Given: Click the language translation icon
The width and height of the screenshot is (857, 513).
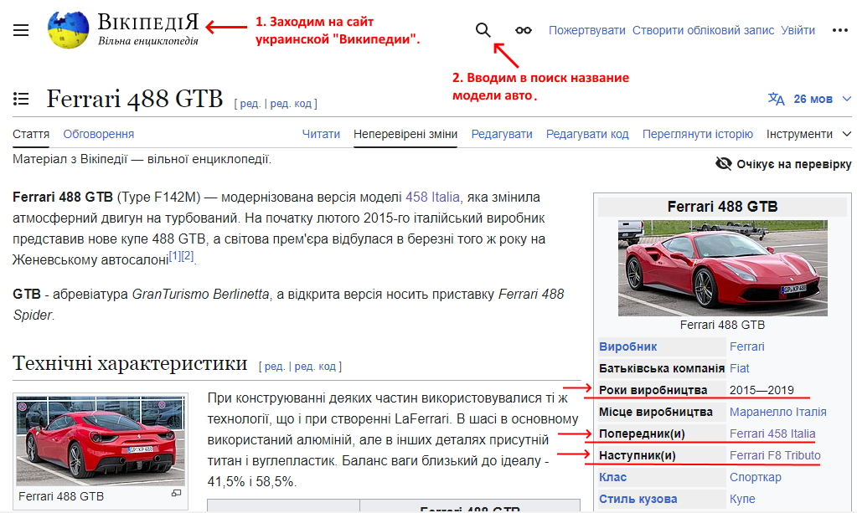Looking at the screenshot, I should [776, 99].
